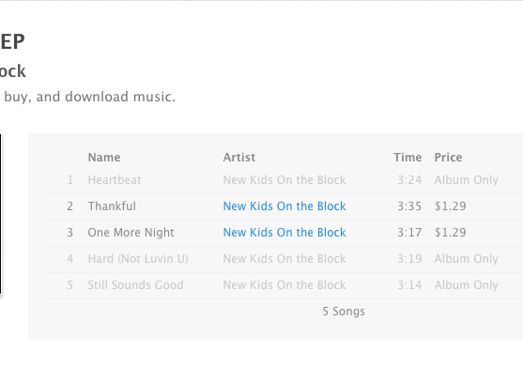This screenshot has height=366, width=523.
Task: Click the $1.29 price for Thankful
Action: 450,206
